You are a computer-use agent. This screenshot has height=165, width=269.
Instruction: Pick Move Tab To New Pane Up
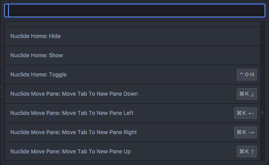click(x=132, y=151)
